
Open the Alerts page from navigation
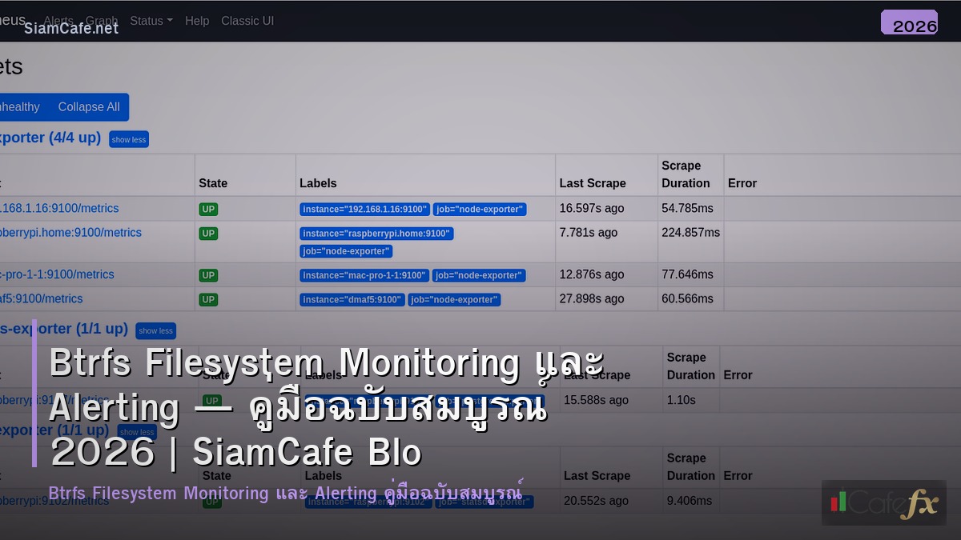click(x=57, y=21)
